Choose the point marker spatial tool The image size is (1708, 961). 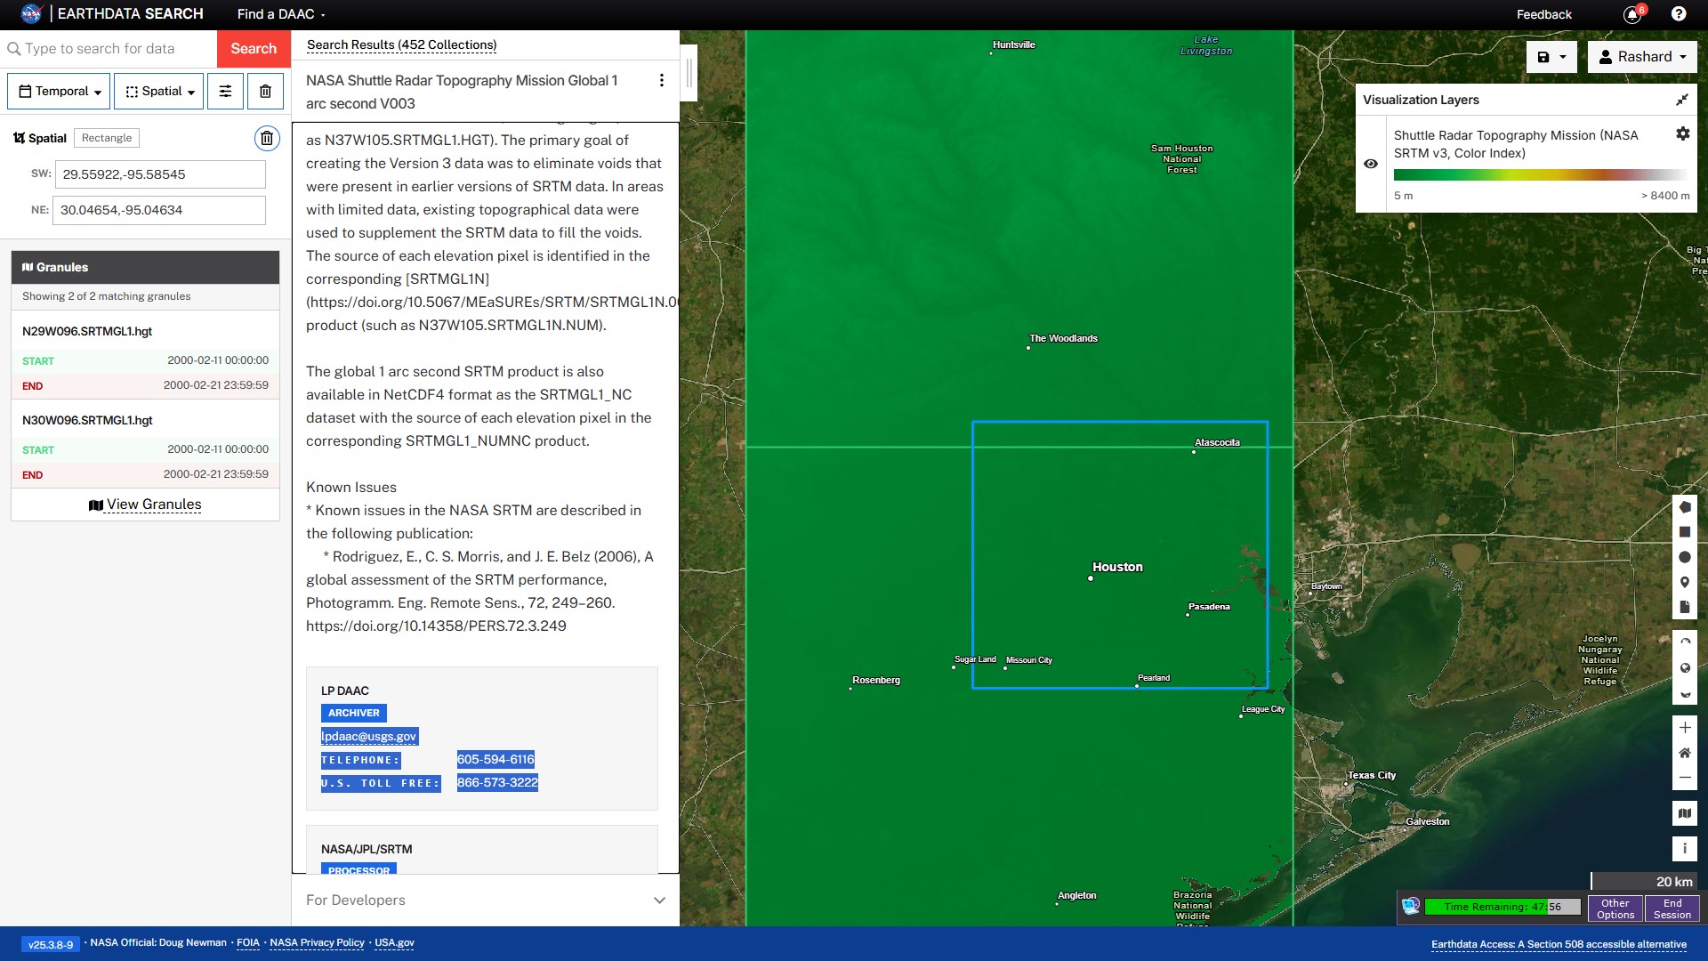(1684, 582)
